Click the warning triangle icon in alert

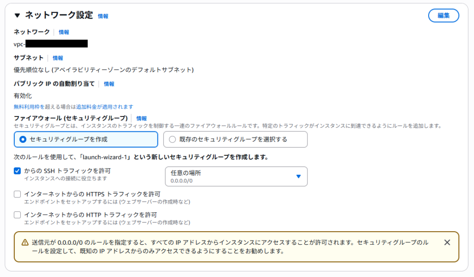tap(25, 243)
